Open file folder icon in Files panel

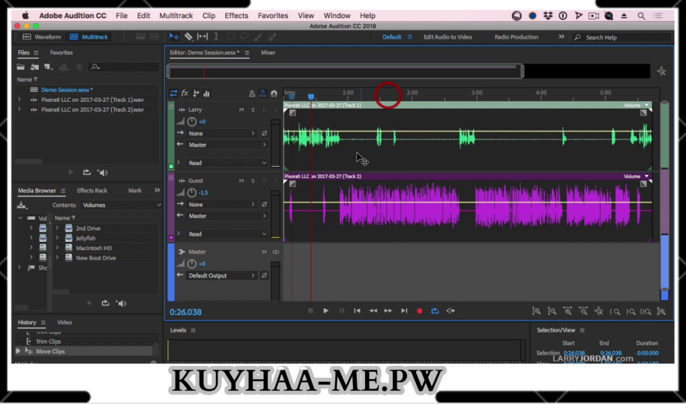coord(21,67)
